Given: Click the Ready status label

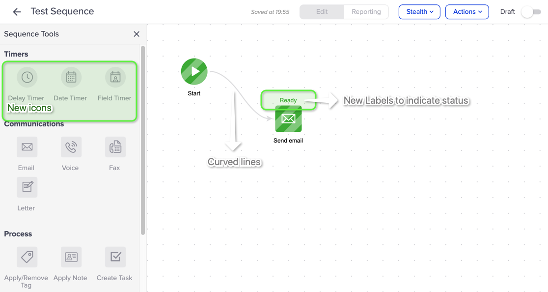Looking at the screenshot, I should pos(288,100).
